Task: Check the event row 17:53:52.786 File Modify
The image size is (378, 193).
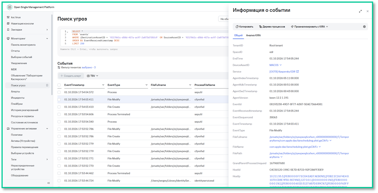Action: (x=59, y=129)
